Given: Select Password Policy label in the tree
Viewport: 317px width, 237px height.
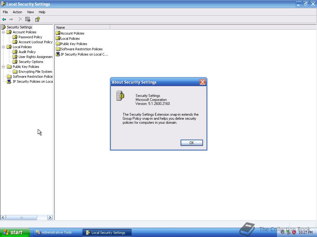Looking at the screenshot, I should (30, 37).
